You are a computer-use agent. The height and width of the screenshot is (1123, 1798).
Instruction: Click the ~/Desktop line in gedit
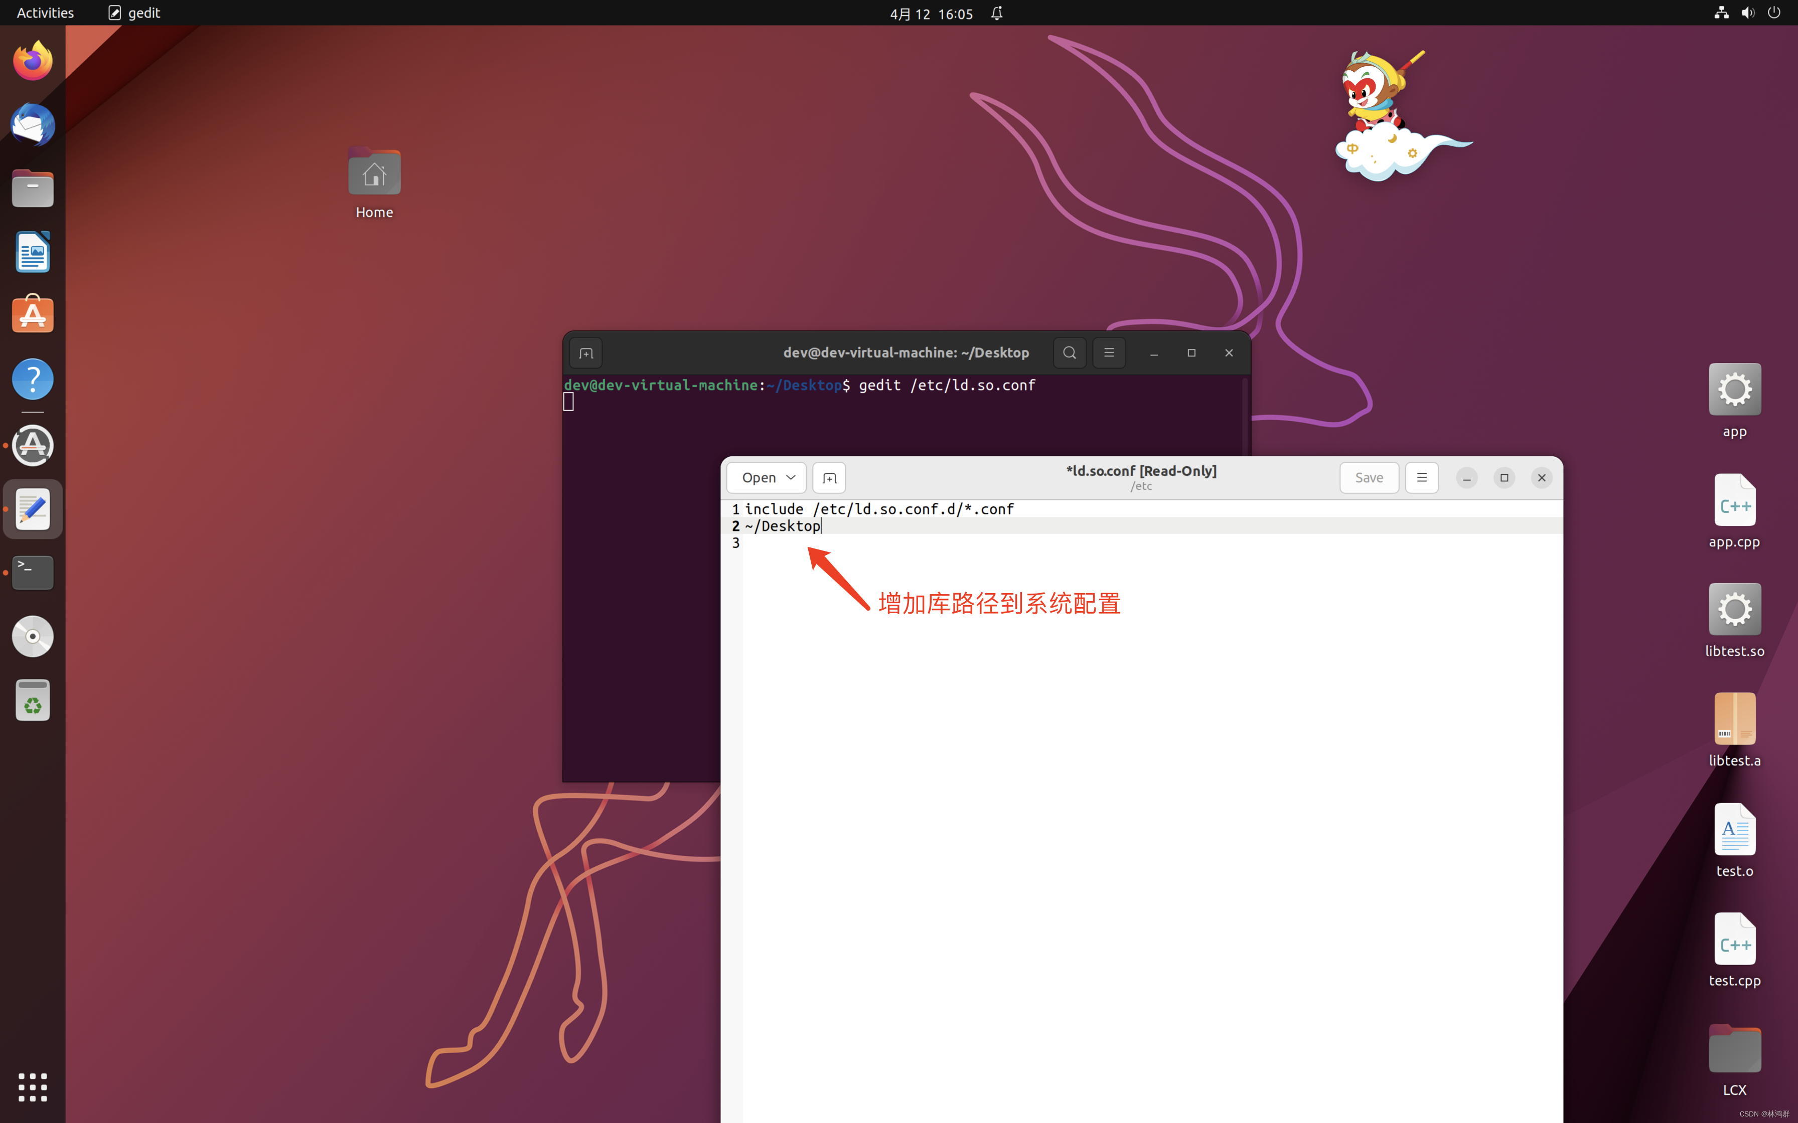tap(782, 526)
